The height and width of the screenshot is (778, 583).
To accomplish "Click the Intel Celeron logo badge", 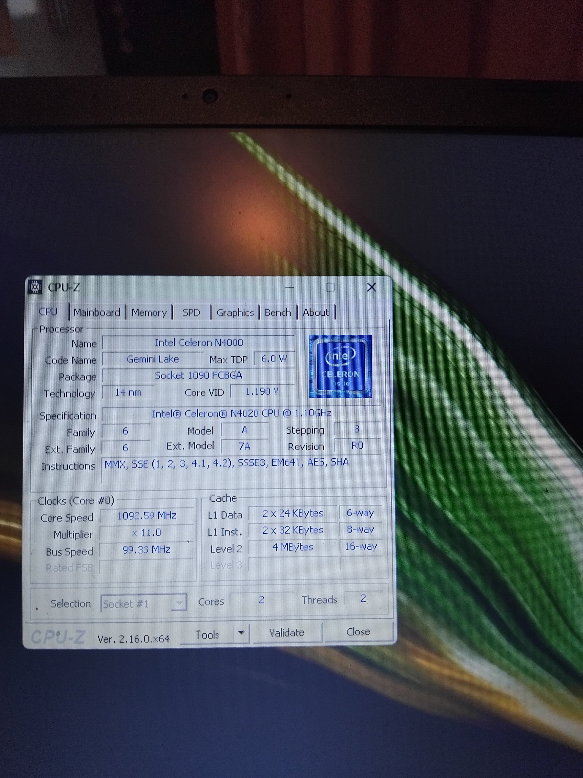I will (x=340, y=366).
